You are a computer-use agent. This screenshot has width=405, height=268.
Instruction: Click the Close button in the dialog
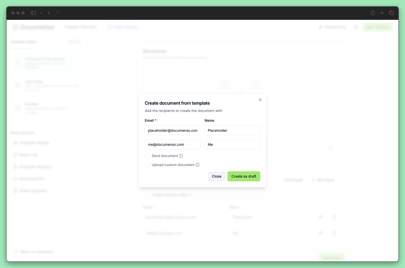(216, 176)
